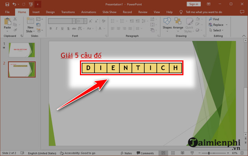Open Ribbon Display Options

tap(209, 4)
